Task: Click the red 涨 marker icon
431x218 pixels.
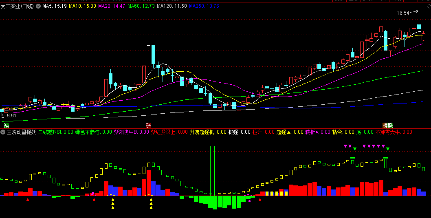Action: [148, 126]
